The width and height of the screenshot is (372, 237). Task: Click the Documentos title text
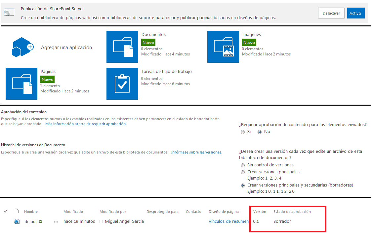point(153,35)
